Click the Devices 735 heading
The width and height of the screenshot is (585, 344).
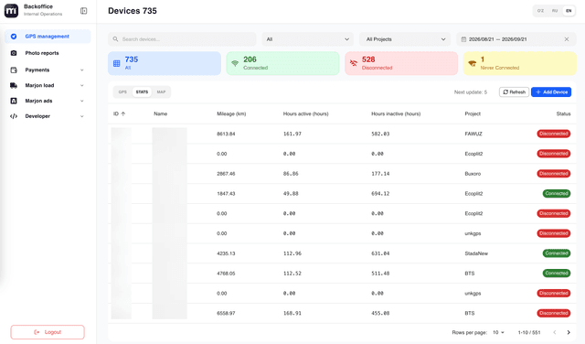pos(133,11)
